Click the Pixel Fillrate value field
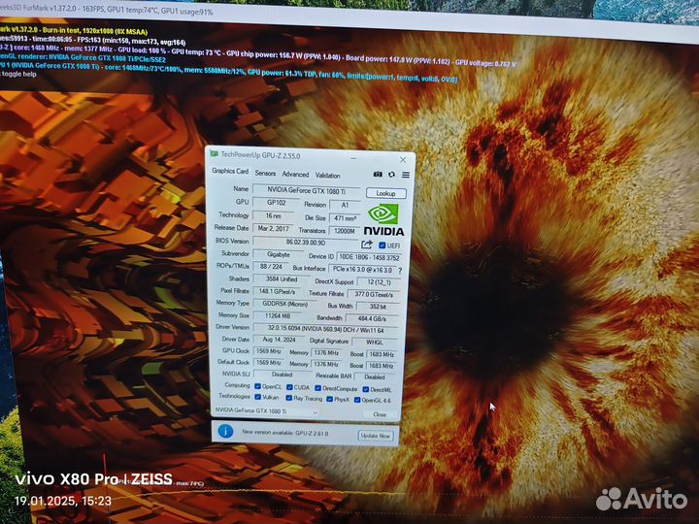The width and height of the screenshot is (699, 524). tap(277, 291)
